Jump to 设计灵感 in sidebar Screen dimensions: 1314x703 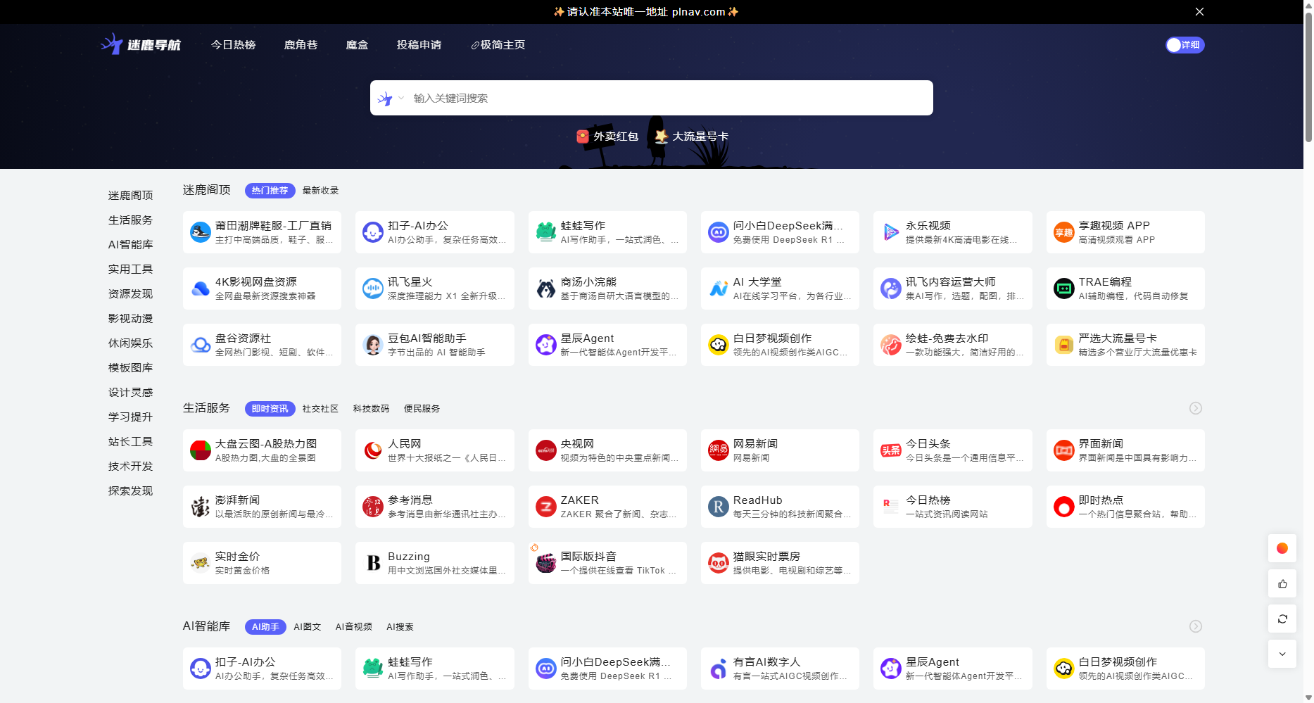click(130, 393)
